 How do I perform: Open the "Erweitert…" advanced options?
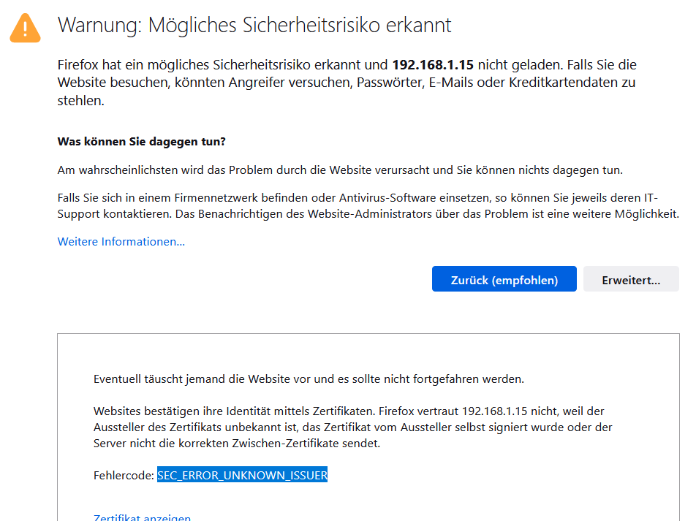pyautogui.click(x=630, y=279)
